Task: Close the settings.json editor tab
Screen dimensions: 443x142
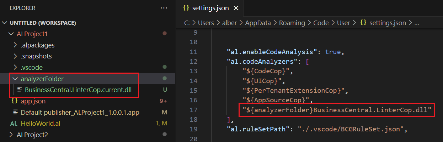Action: (236, 8)
